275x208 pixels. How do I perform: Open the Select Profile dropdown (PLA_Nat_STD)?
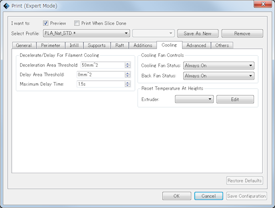point(86,33)
